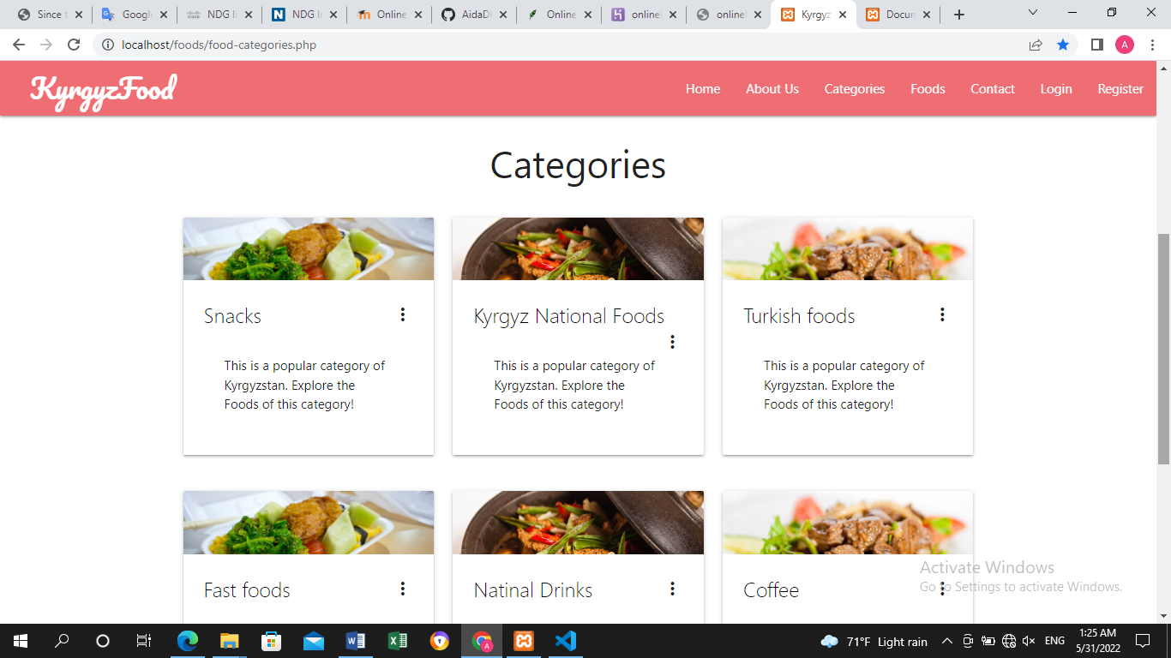Open the Login page link

(x=1055, y=88)
